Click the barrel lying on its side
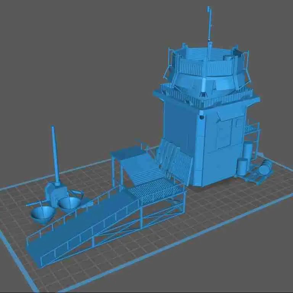 pos(264,167)
